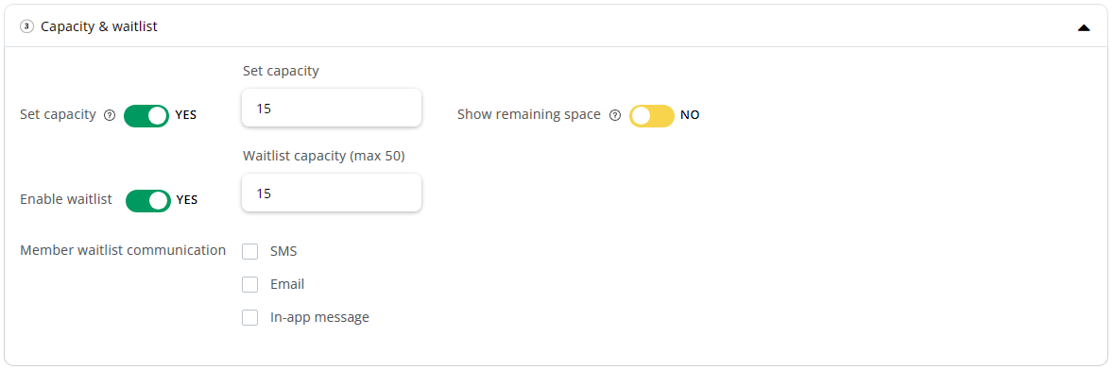Click the Member waitlist communication label
The image size is (1114, 370).
tap(123, 250)
